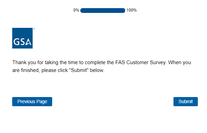This screenshot has width=207, height=133.
Task: Click the words "When you" in the first line
Action: (180, 62)
